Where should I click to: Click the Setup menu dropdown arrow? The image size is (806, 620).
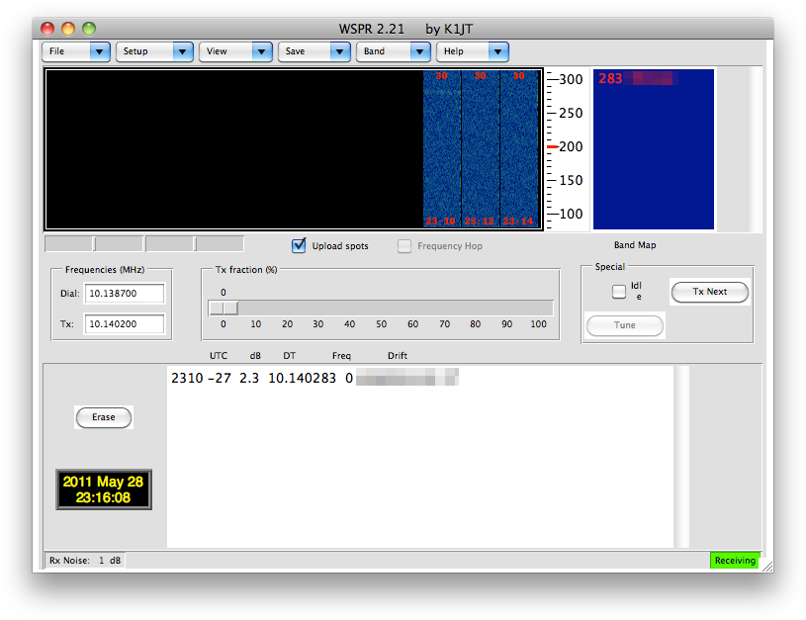(x=183, y=51)
